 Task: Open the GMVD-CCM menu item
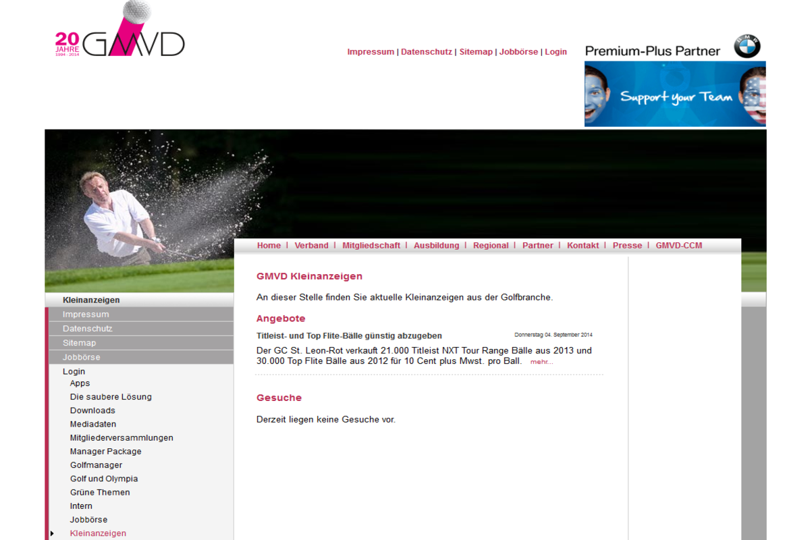tap(678, 246)
